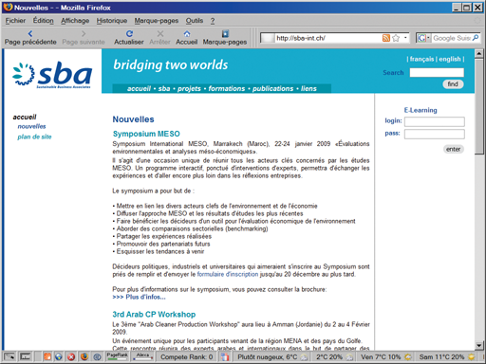This screenshot has height=364, width=486.
Task: Click the globe status bar icon
Action: [x=59, y=356]
